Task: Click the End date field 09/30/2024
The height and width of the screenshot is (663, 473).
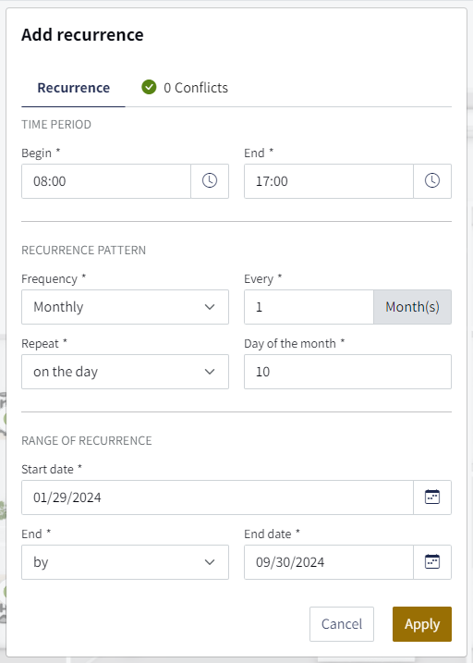Action: tap(329, 562)
